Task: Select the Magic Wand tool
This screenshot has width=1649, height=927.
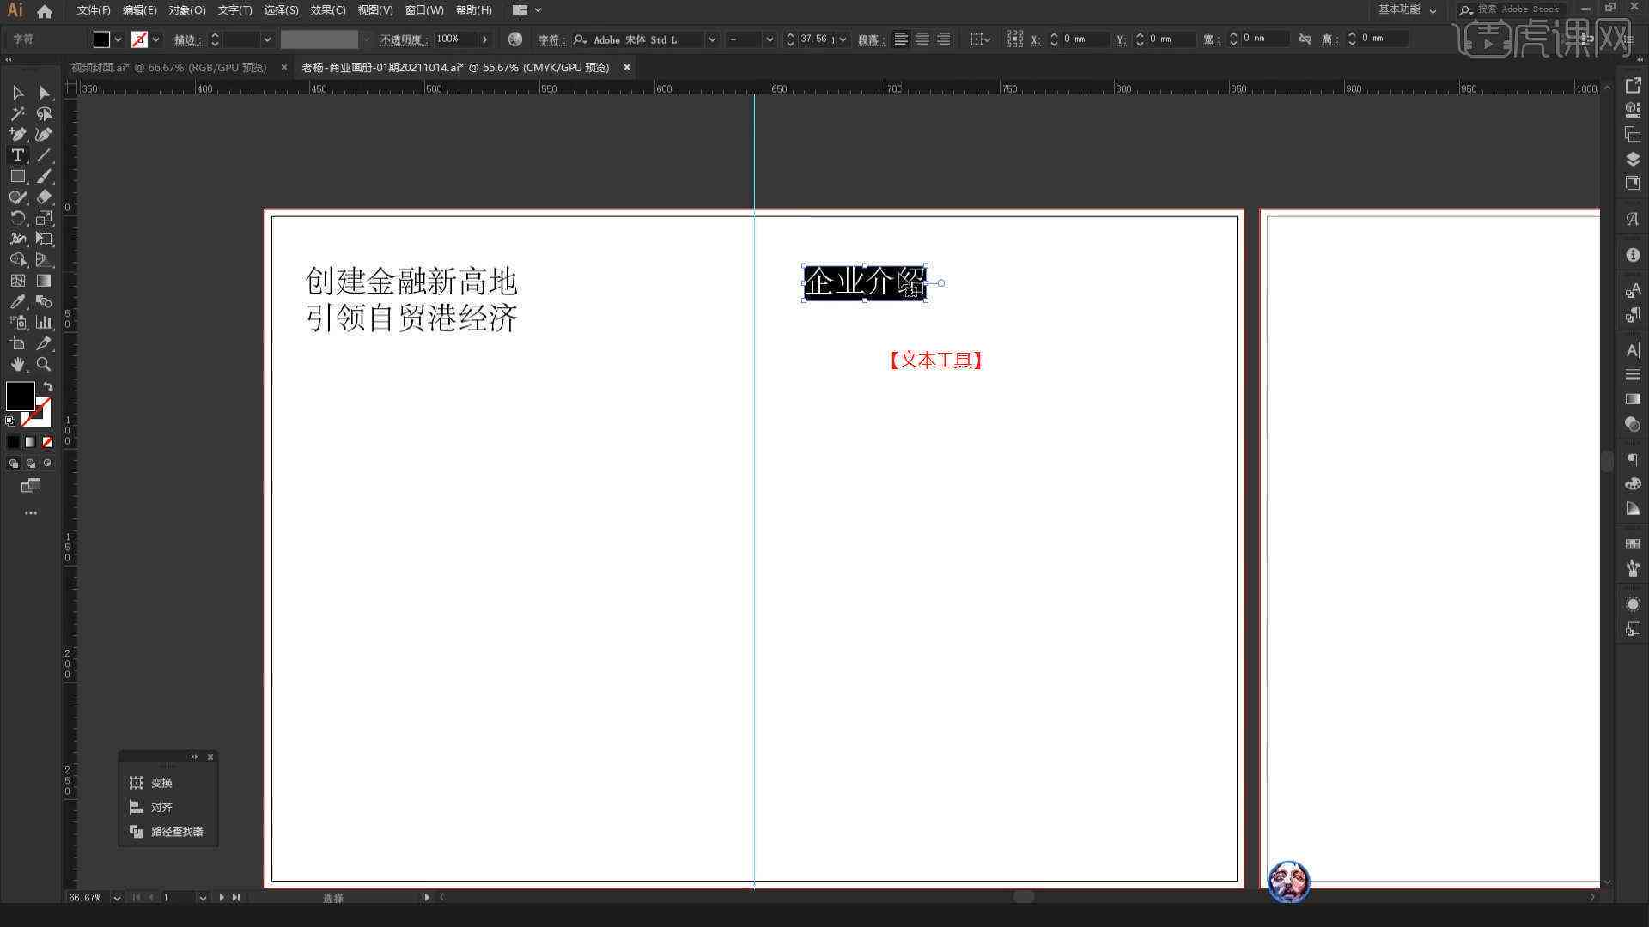Action: pyautogui.click(x=17, y=113)
